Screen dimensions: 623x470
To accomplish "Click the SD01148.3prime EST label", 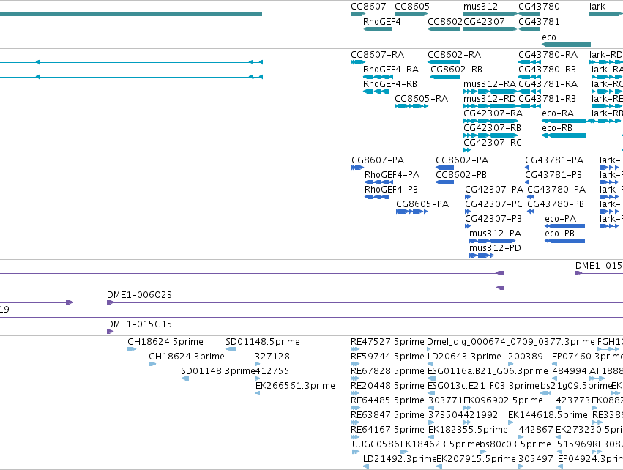I will (x=217, y=371).
